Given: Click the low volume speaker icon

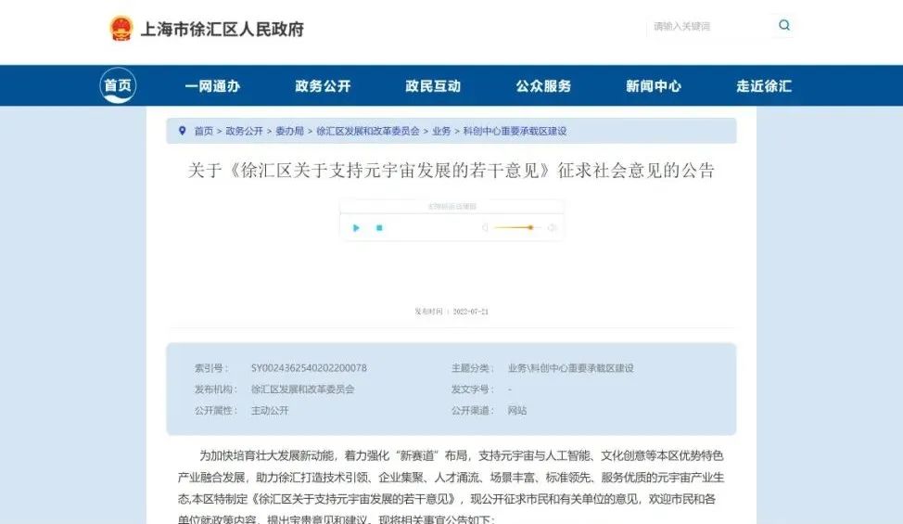Looking at the screenshot, I should [485, 227].
